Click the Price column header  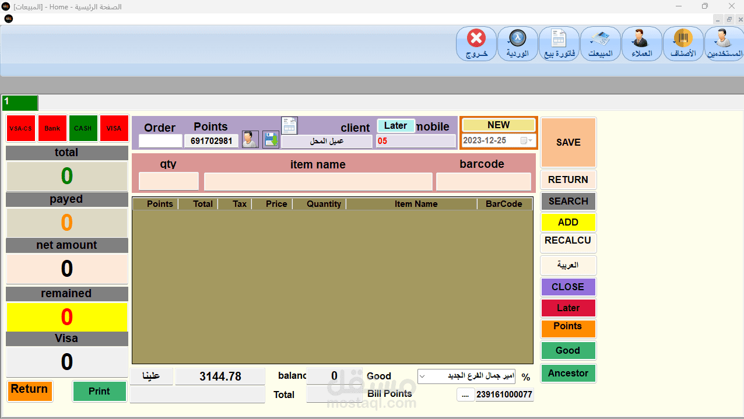click(272, 204)
